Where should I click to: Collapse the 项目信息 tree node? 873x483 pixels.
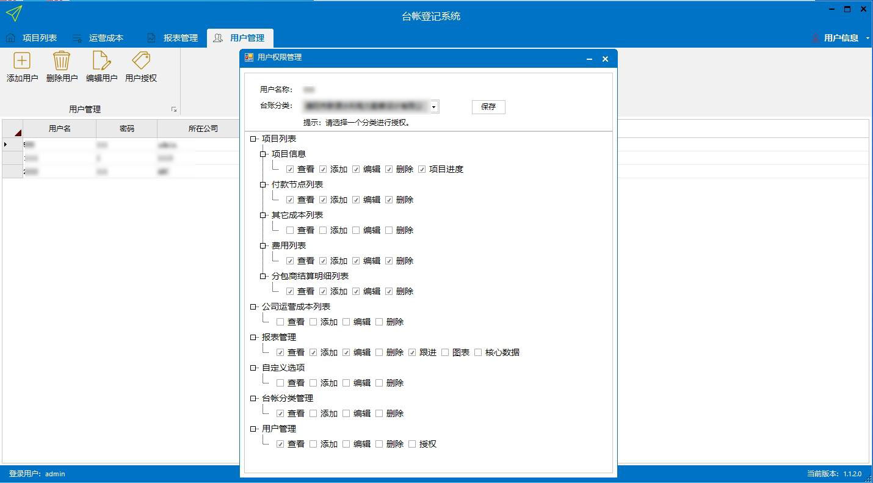pyautogui.click(x=263, y=154)
